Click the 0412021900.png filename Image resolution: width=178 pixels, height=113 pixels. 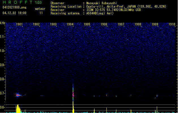pyautogui.click(x=14, y=8)
